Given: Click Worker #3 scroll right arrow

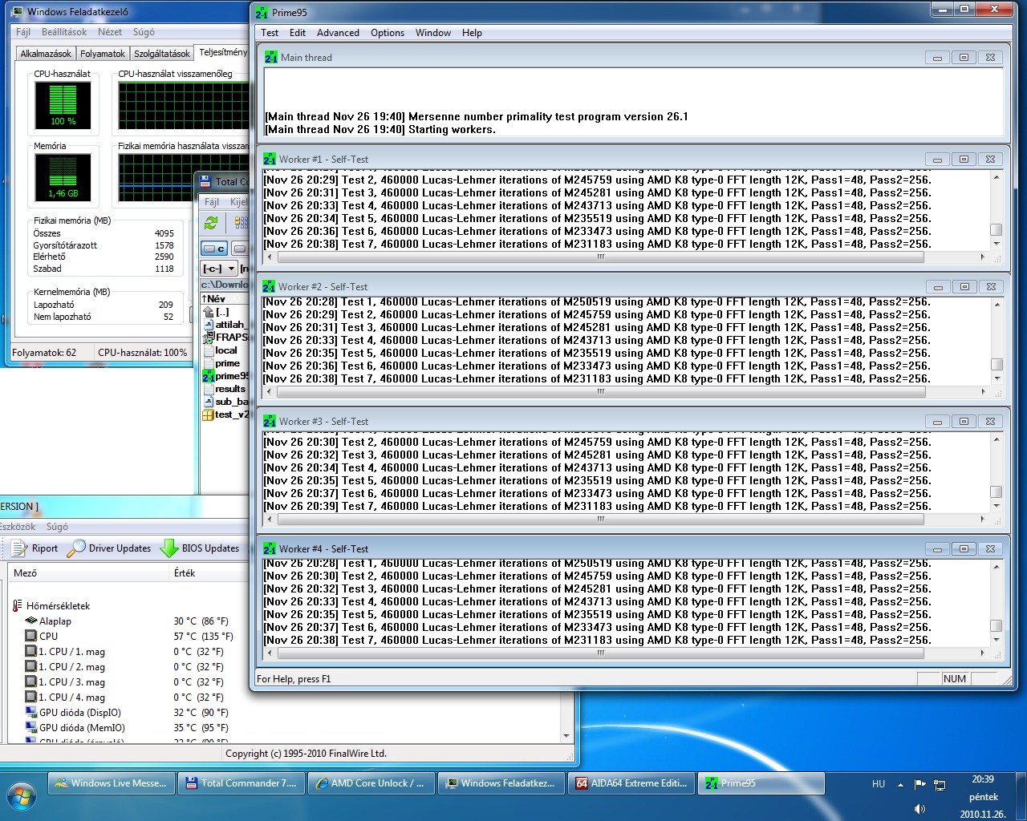Looking at the screenshot, I should 983,519.
